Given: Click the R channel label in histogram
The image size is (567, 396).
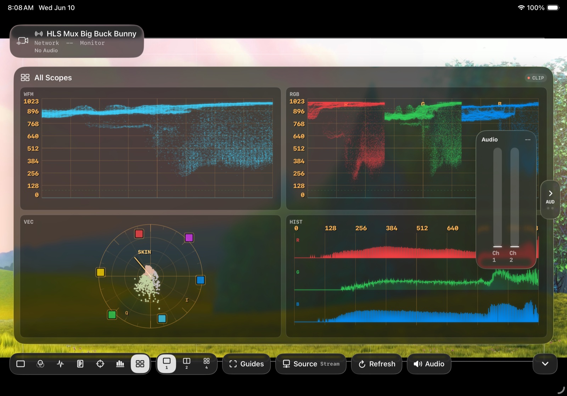Looking at the screenshot, I should click(x=298, y=240).
